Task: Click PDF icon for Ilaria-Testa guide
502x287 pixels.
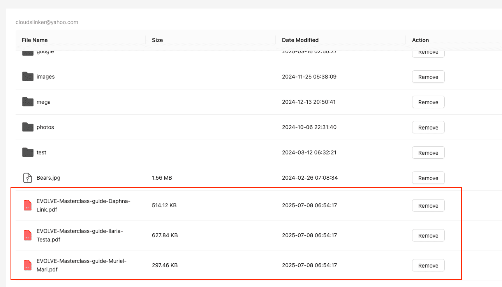Action: [27, 235]
